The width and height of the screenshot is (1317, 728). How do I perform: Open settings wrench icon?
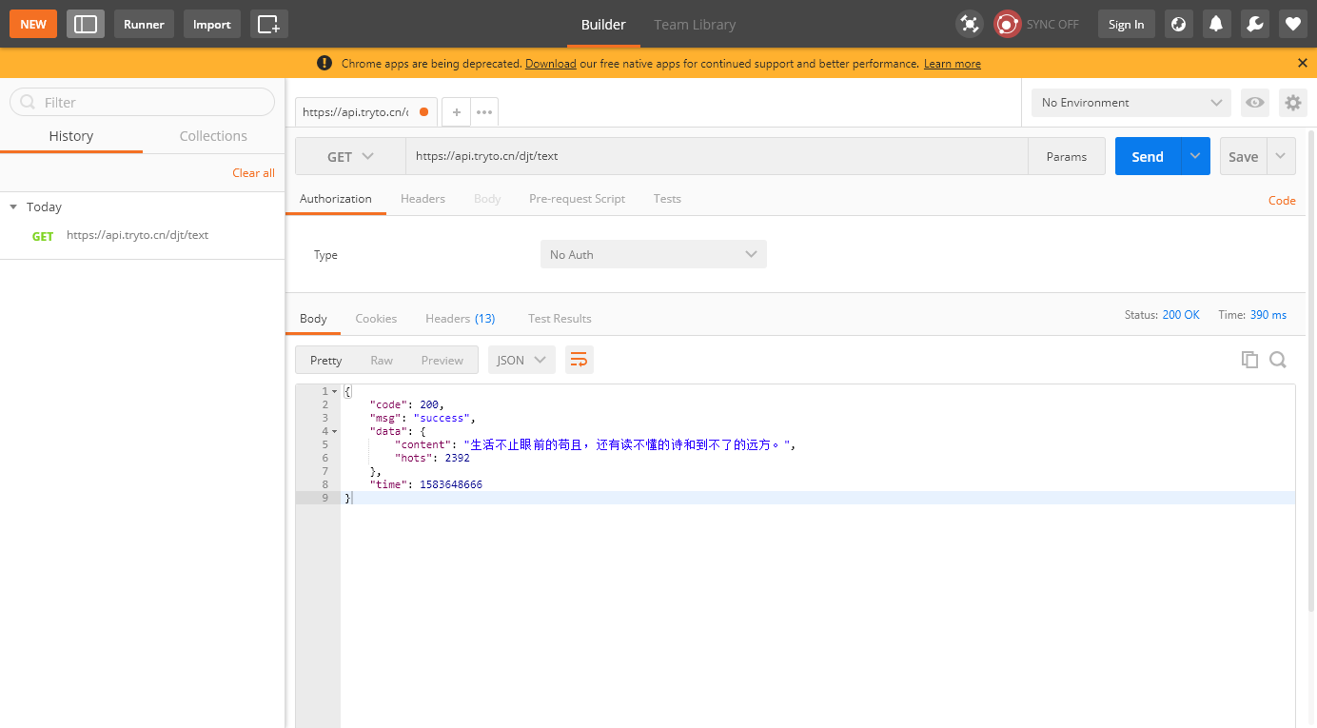(x=1254, y=24)
